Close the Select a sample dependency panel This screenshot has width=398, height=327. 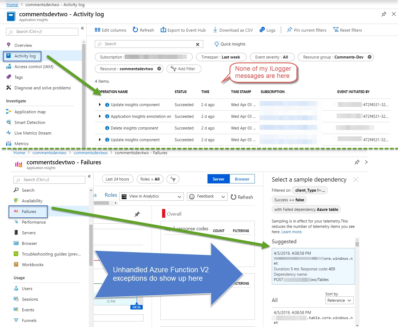pos(355,180)
